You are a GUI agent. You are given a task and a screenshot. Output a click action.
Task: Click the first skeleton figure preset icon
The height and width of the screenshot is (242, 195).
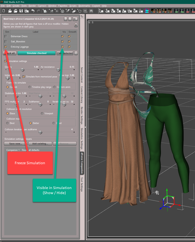pos(153,11)
